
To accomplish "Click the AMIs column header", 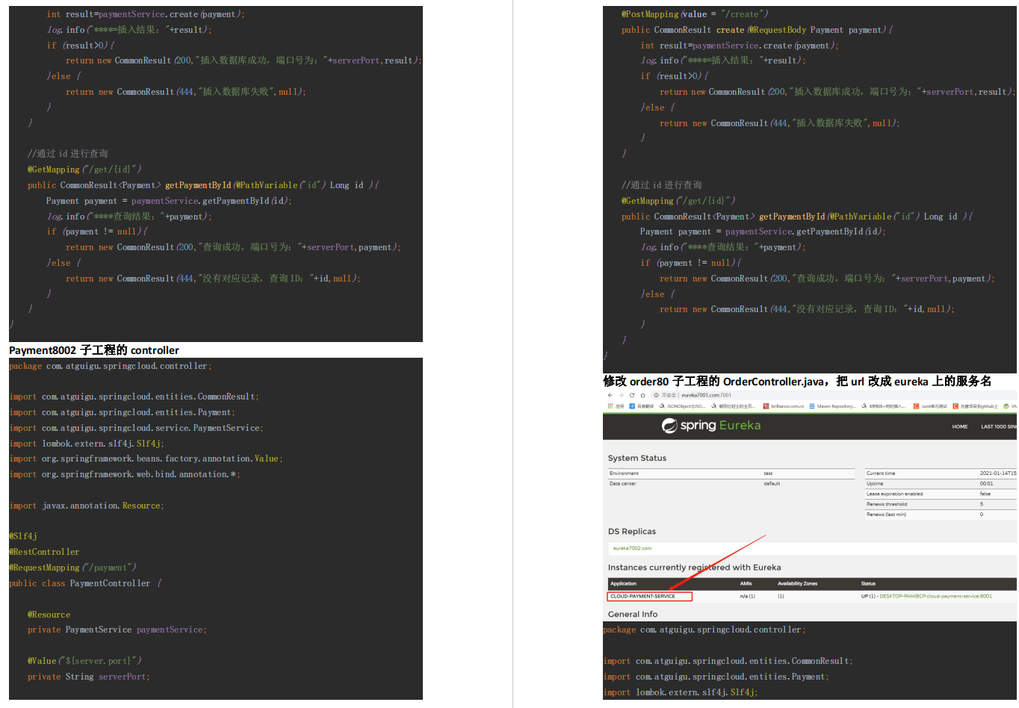I will [x=746, y=583].
